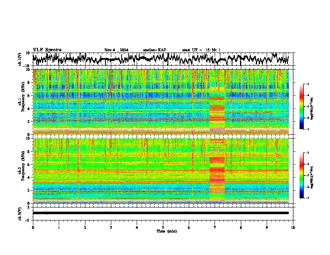The width and height of the screenshot is (330, 255).
Task: Click time axis tick label 4
Action: click(137, 227)
